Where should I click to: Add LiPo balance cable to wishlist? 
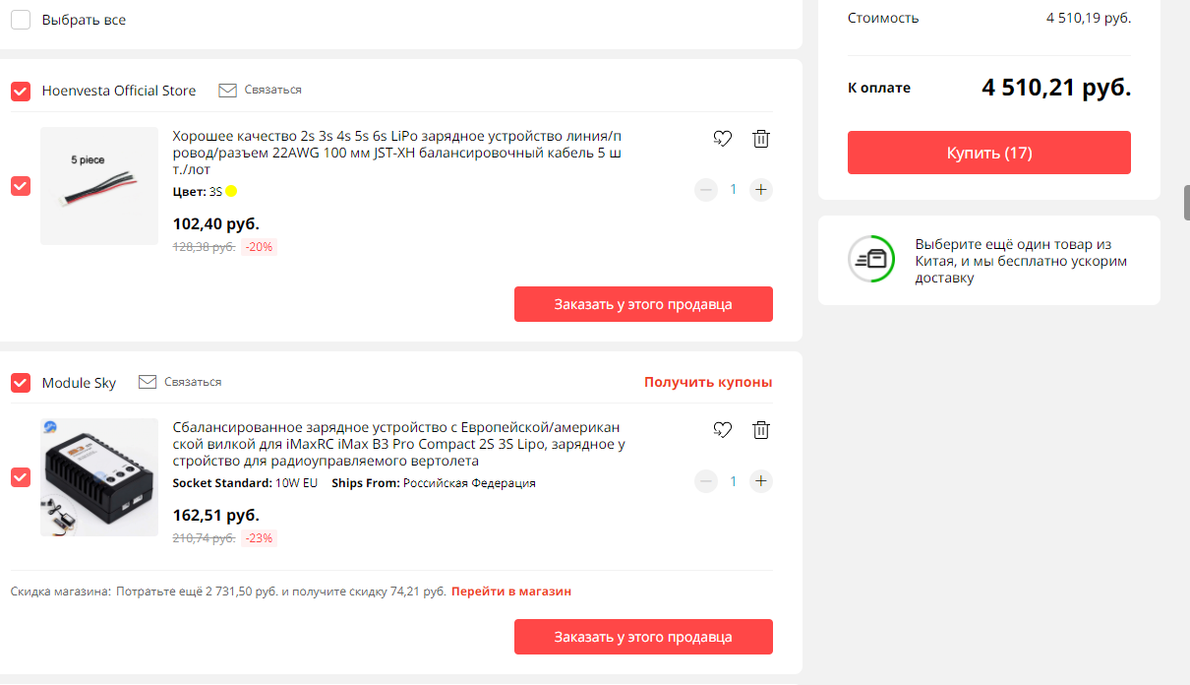tap(723, 139)
